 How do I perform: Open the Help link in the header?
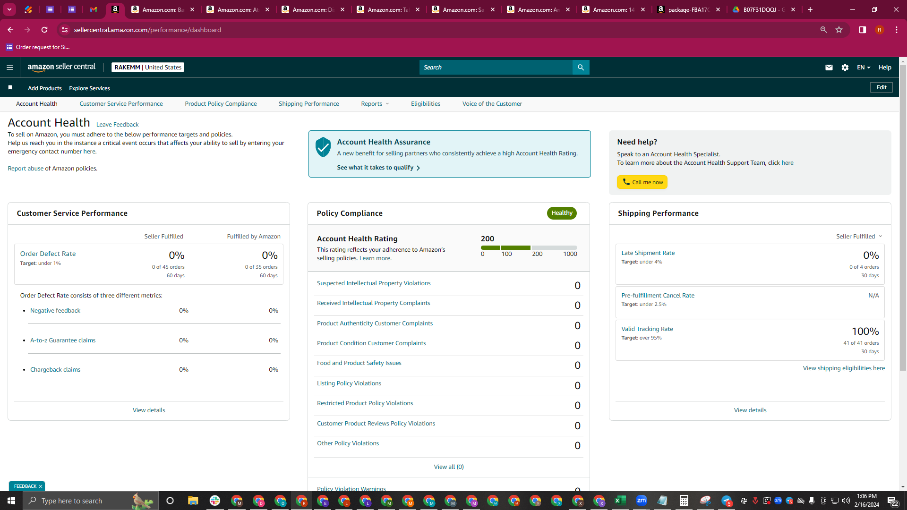(885, 68)
